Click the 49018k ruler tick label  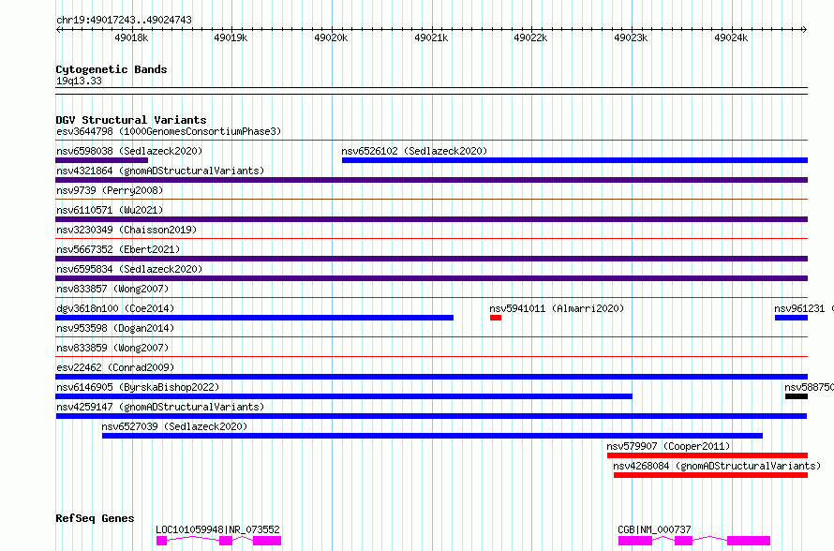click(131, 37)
